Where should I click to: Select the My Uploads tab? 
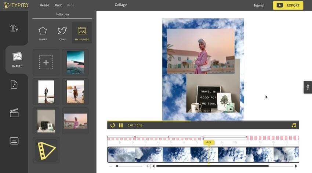point(82,33)
